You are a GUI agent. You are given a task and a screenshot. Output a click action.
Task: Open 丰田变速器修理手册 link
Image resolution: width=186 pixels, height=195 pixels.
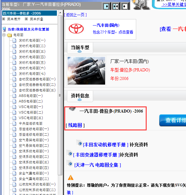click(97, 155)
